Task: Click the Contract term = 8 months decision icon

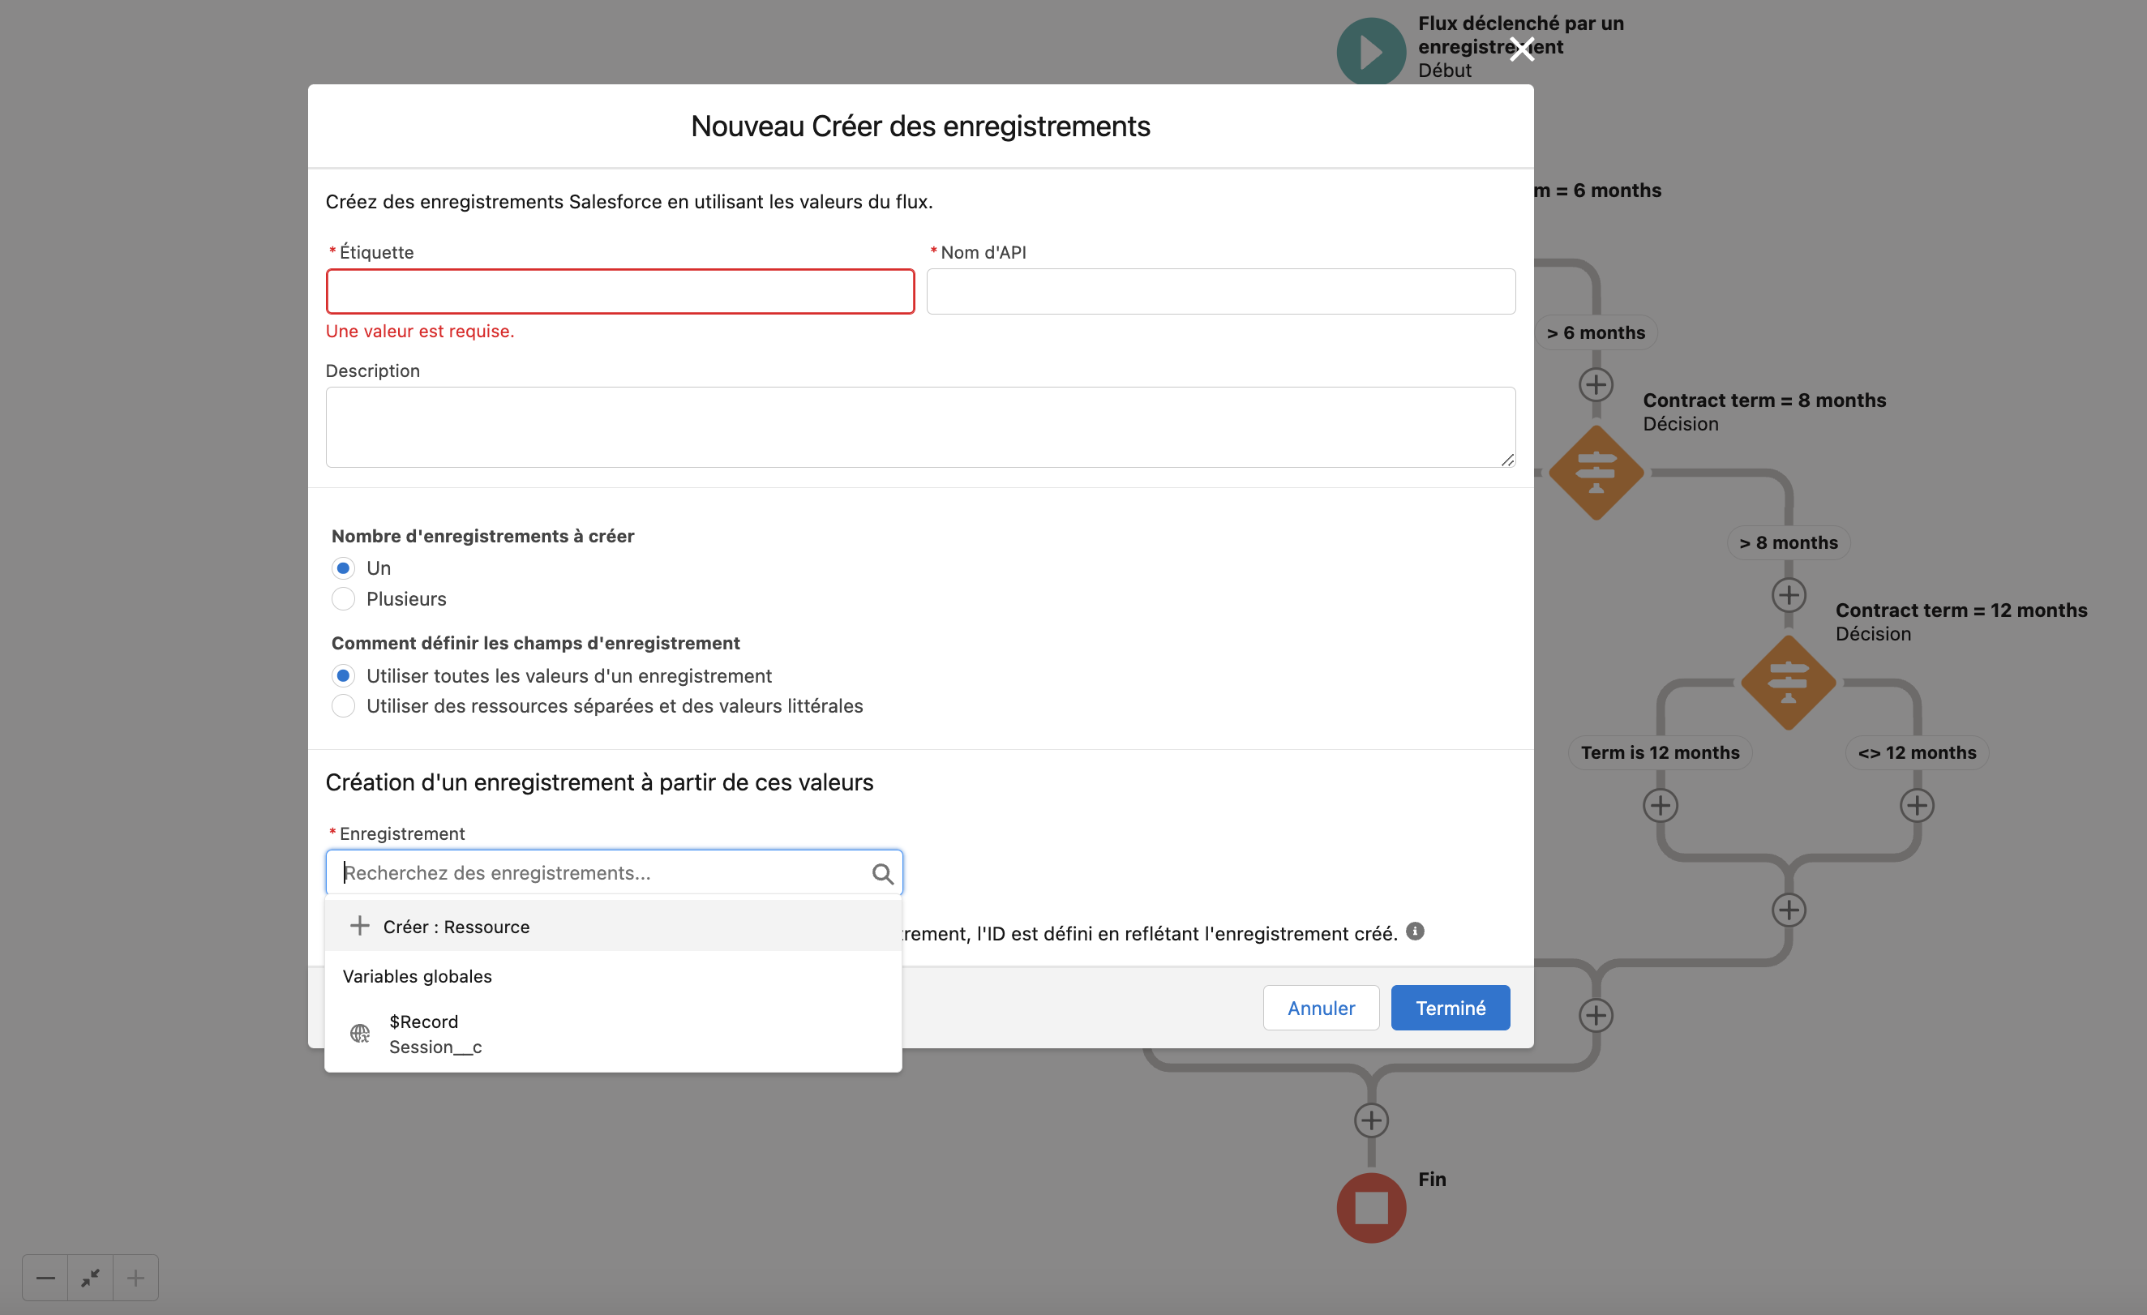Action: pos(1596,473)
